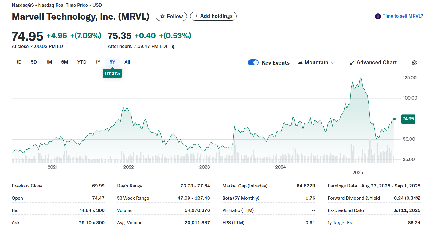Click the purple 'Time to sell MRVL?' avatar icon
Screen dimensions: 429x232
[378, 16]
